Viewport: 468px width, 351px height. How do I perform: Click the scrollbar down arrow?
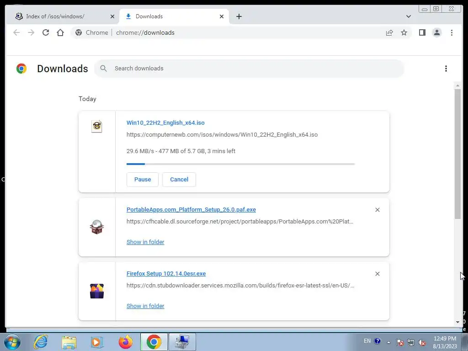pyautogui.click(x=457, y=322)
